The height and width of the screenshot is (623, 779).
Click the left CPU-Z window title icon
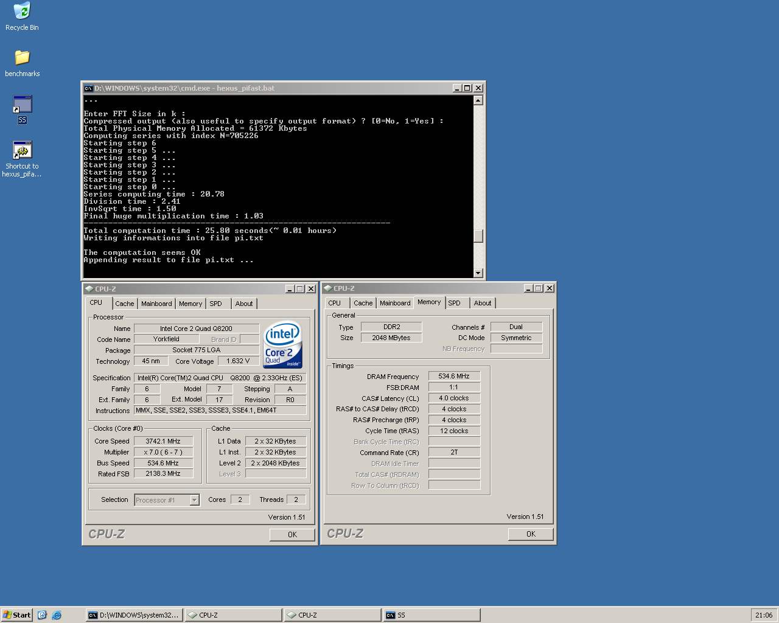pos(89,289)
